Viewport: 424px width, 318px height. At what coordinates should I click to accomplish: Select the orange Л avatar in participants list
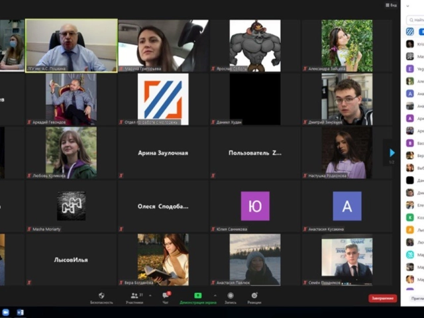[x=410, y=230]
